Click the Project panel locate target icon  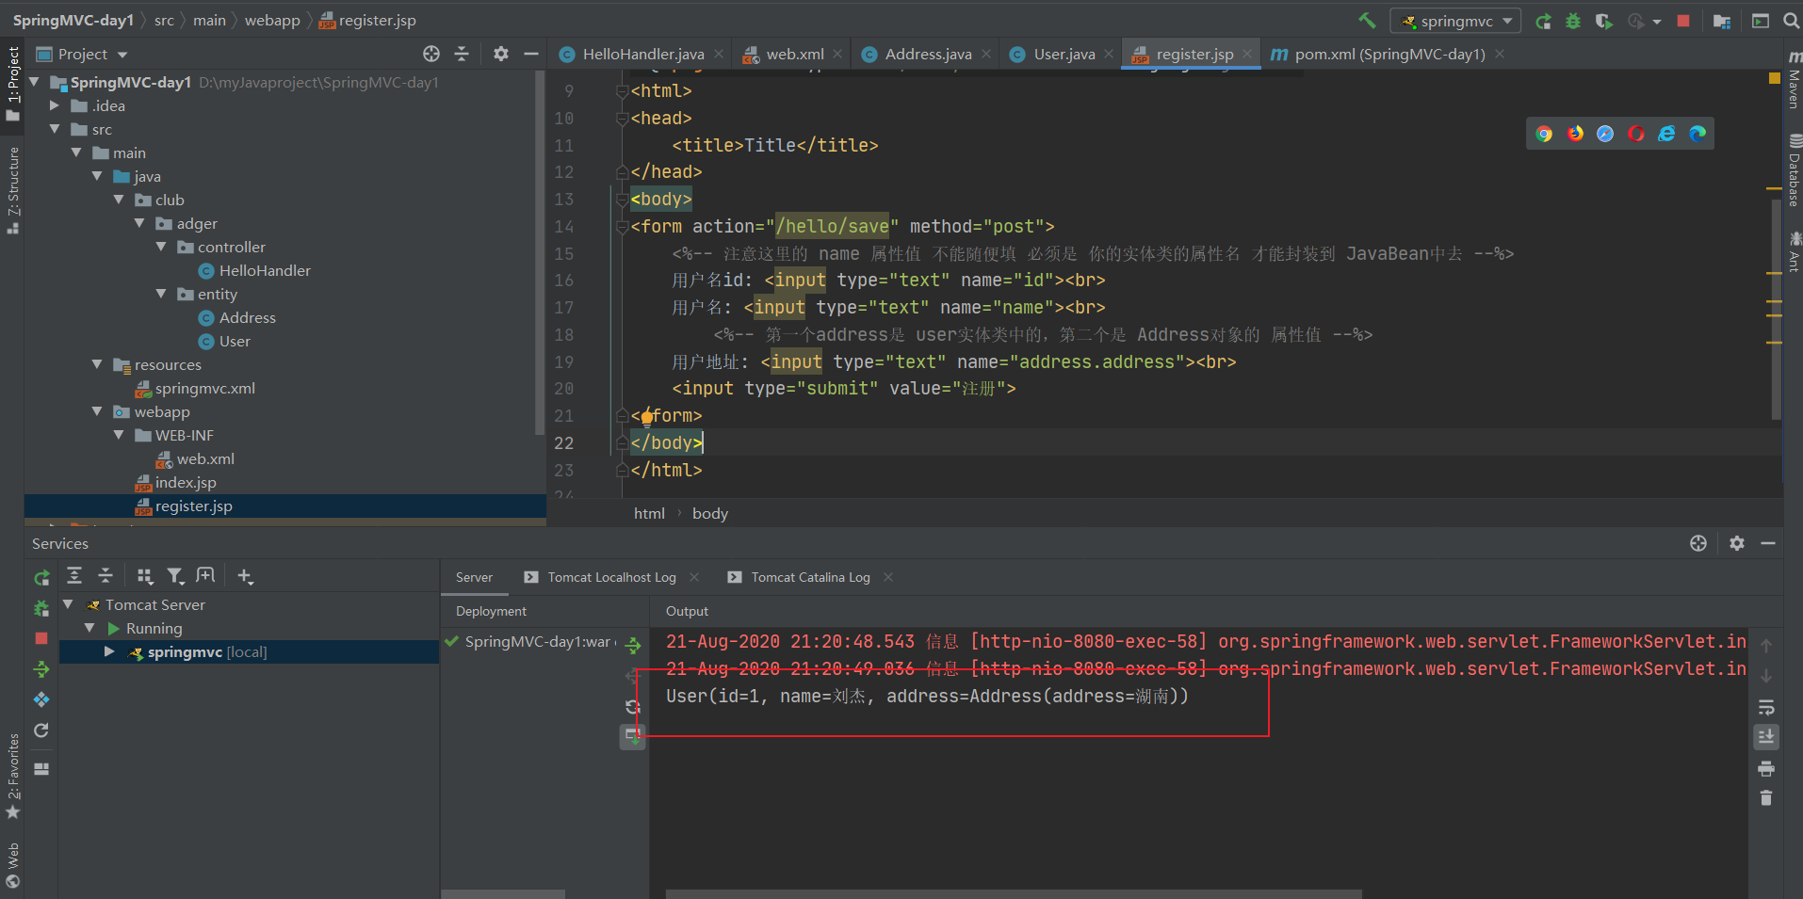click(x=431, y=54)
